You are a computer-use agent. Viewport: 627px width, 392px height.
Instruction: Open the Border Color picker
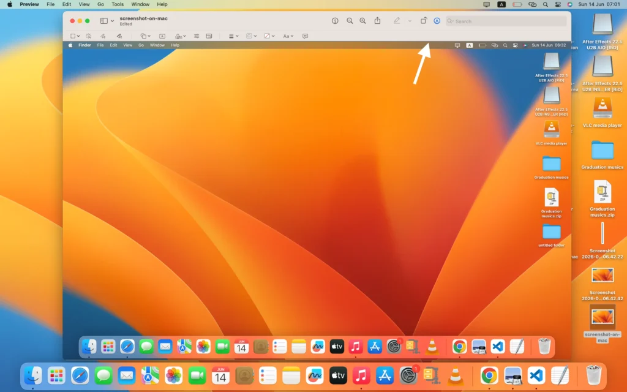point(251,36)
